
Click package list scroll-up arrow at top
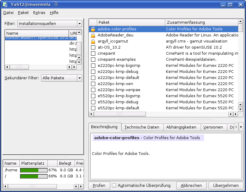[x=240, y=21]
